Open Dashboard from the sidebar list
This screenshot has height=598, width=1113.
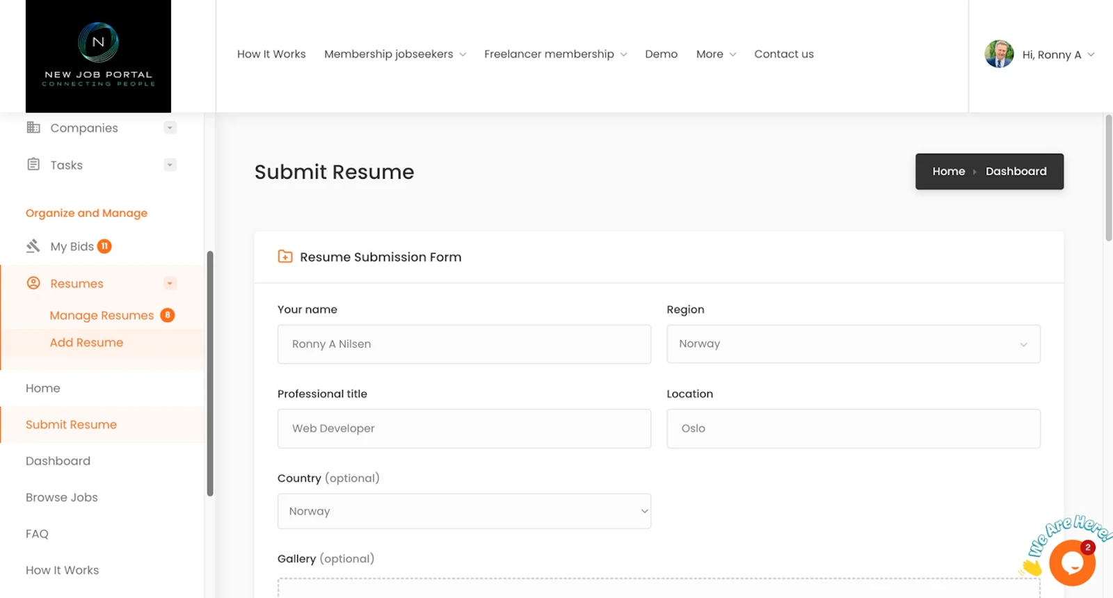tap(58, 461)
